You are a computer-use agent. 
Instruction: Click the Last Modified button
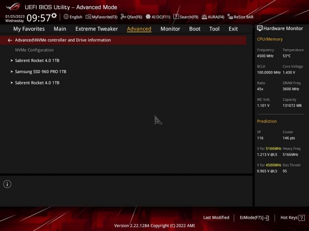tap(216, 218)
